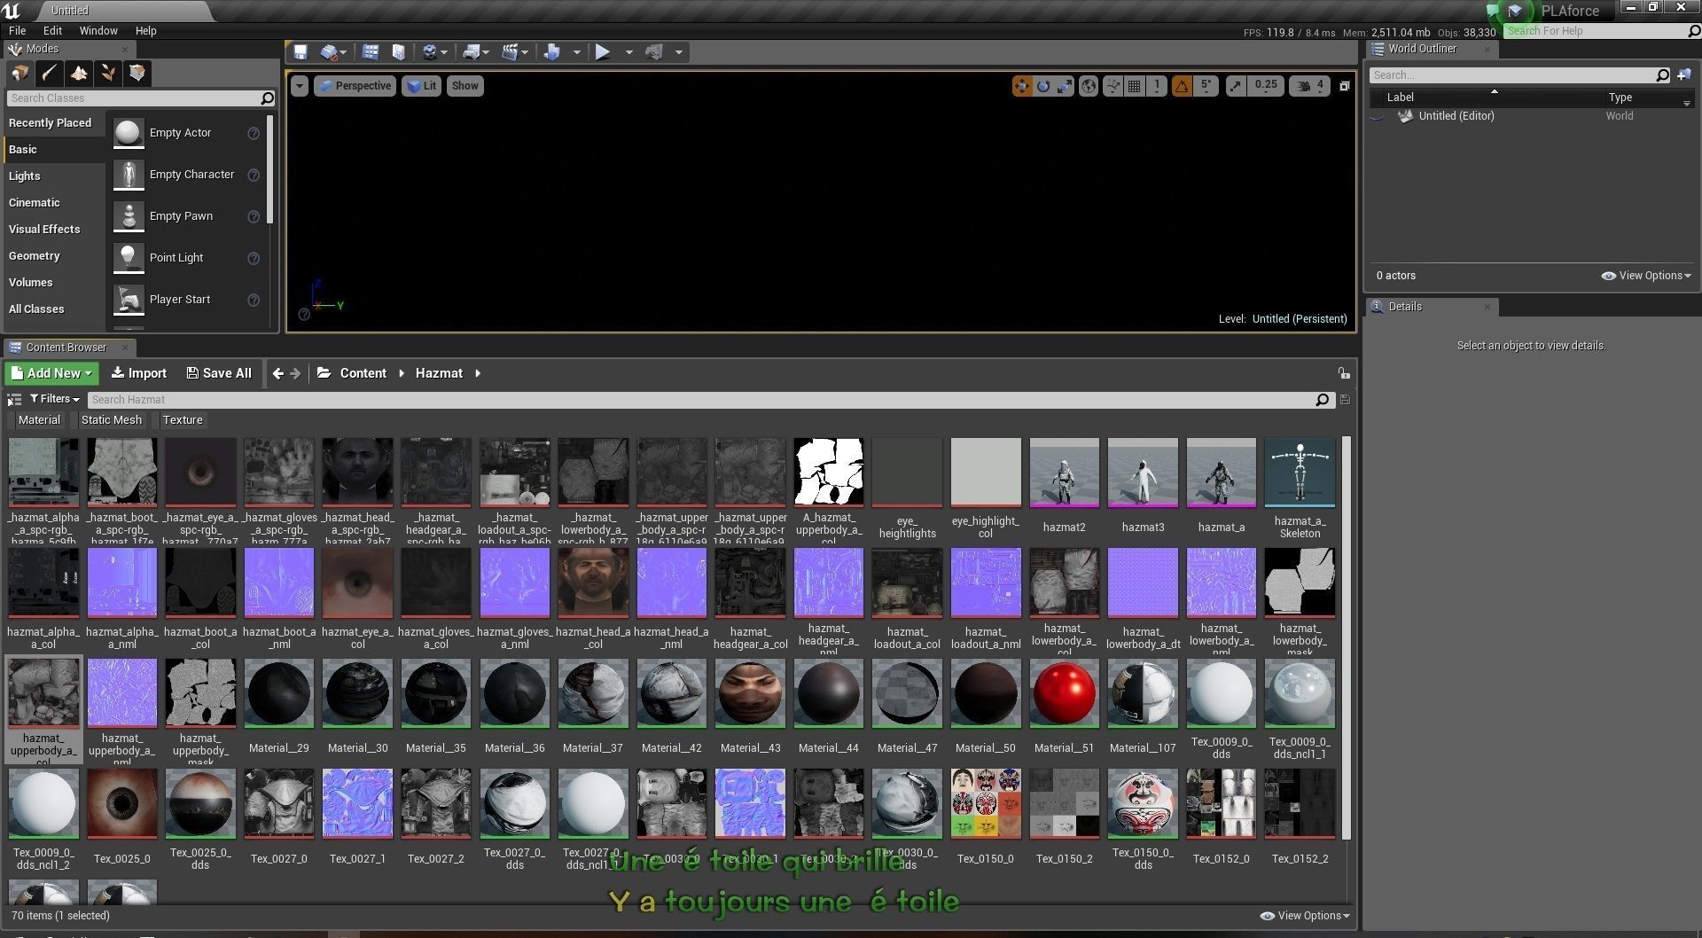The height and width of the screenshot is (938, 1702).
Task: Toggle scale snapping icon in viewport
Action: pos(1236,86)
